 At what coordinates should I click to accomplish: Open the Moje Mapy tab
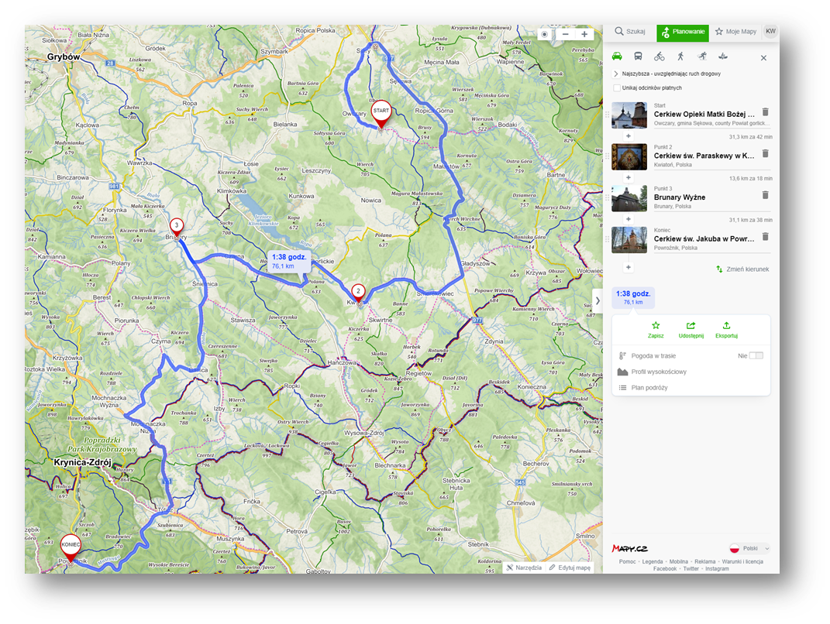pos(735,32)
